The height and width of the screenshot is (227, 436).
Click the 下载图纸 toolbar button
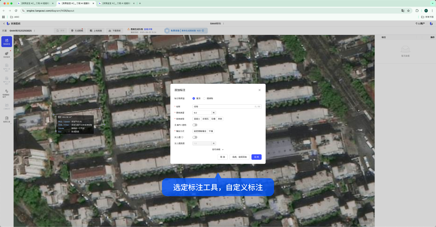tap(114, 31)
